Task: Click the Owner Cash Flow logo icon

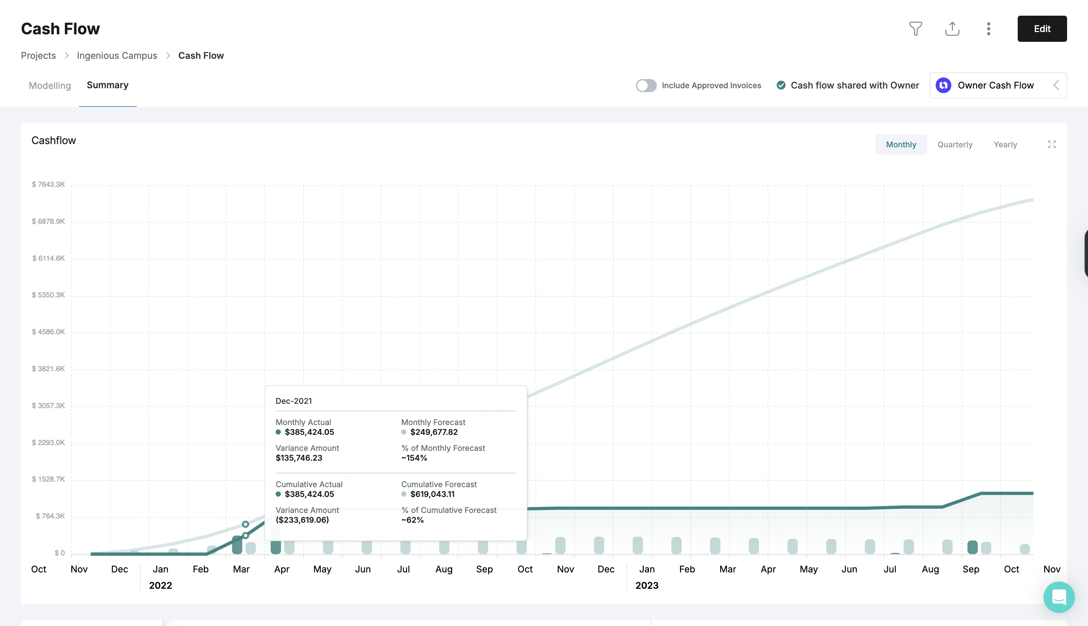Action: 943,85
